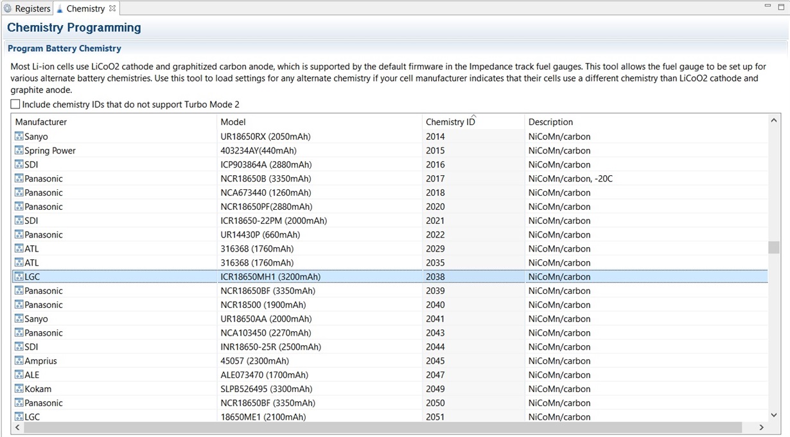
Task: Select chemistry ID 2014 cell
Action: point(435,137)
